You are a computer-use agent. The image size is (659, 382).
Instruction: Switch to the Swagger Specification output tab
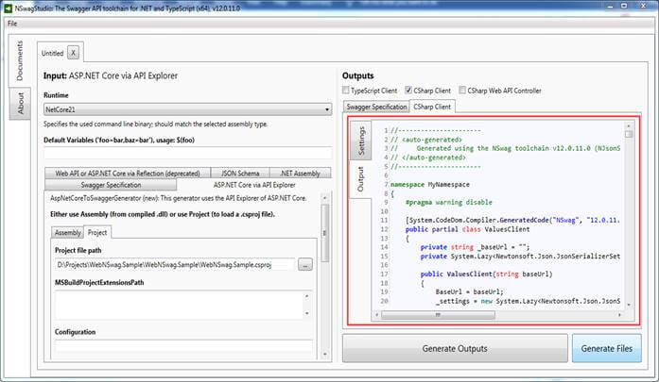[x=376, y=107]
